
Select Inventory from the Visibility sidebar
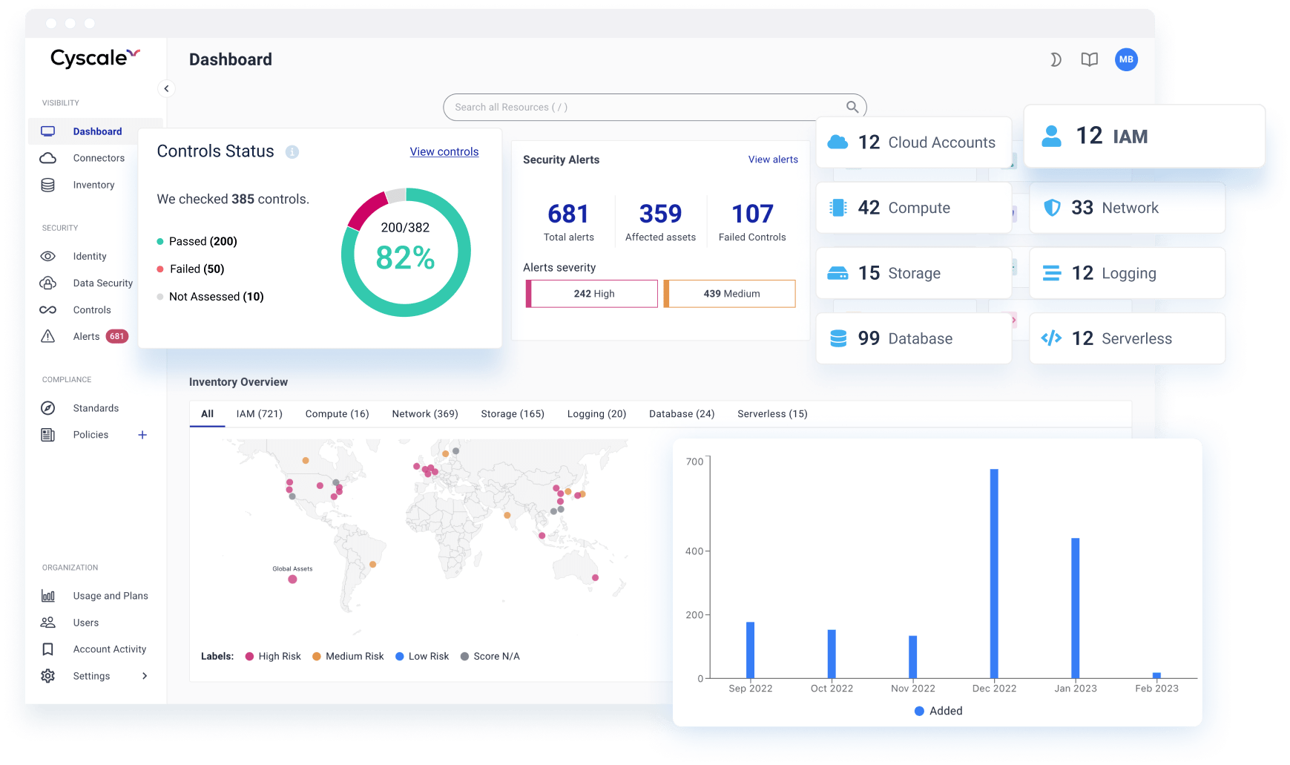point(94,184)
